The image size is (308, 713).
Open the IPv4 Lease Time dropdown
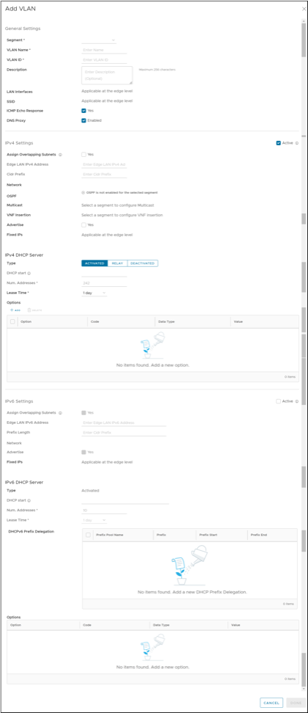pyautogui.click(x=94, y=293)
